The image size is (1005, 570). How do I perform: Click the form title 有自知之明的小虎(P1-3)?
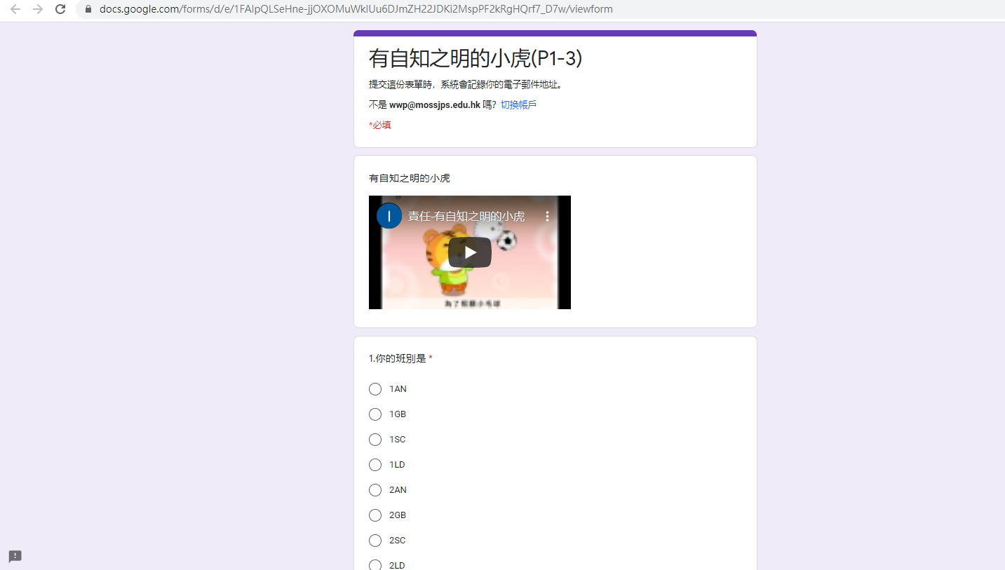pyautogui.click(x=475, y=58)
